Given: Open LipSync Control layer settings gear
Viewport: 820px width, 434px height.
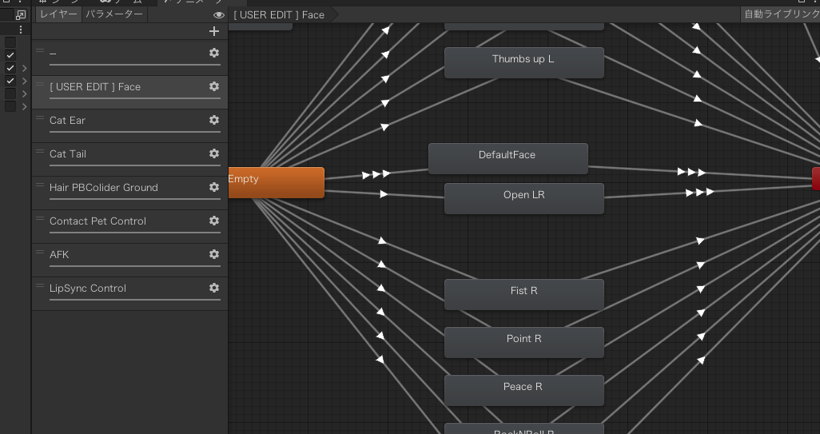Looking at the screenshot, I should point(214,288).
